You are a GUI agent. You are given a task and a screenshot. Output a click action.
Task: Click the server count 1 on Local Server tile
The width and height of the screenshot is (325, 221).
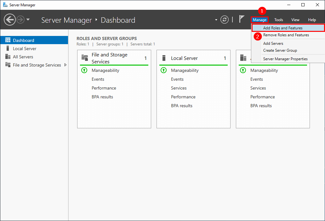(x=225, y=58)
